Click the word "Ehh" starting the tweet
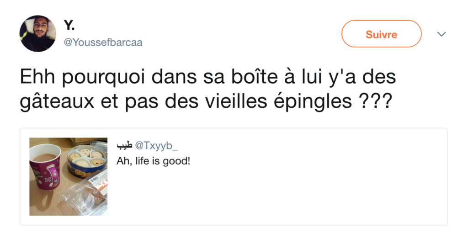 pos(37,77)
